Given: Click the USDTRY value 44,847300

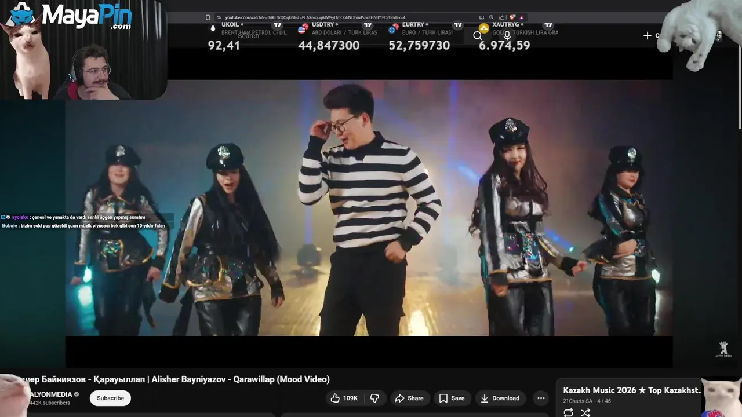Looking at the screenshot, I should [329, 45].
